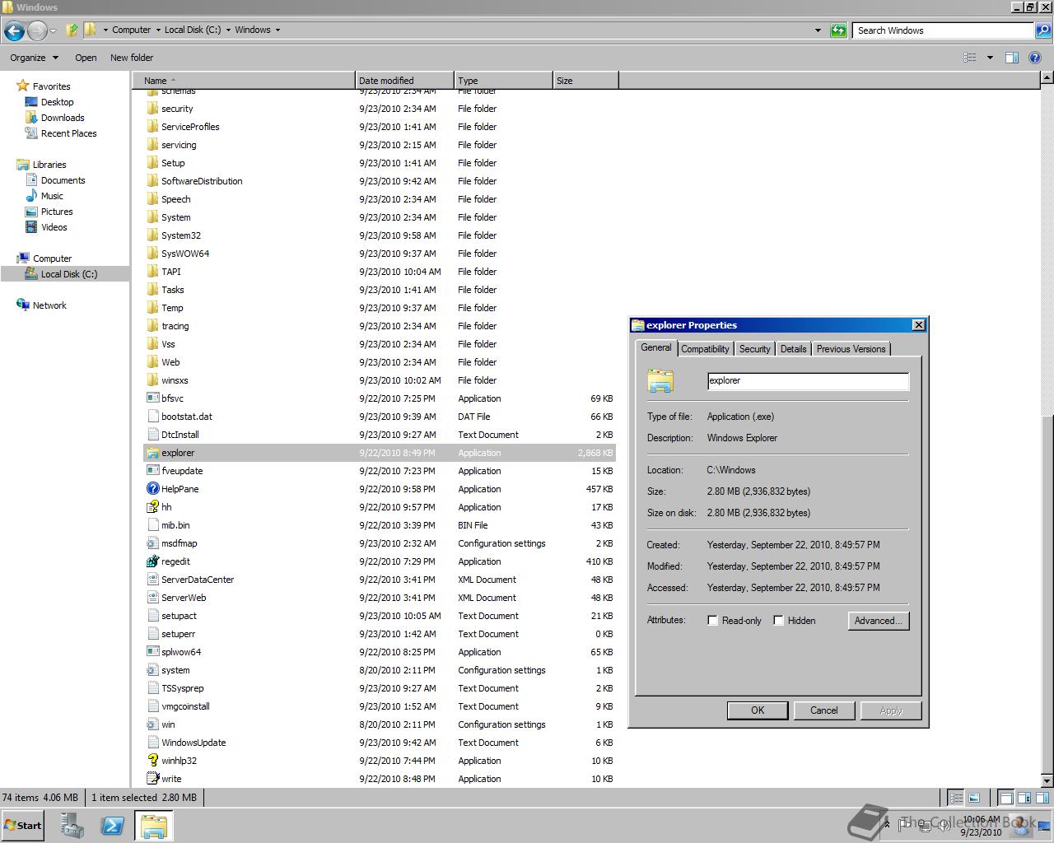1054x843 pixels.
Task: Open Advanced attributes button
Action: click(x=879, y=621)
